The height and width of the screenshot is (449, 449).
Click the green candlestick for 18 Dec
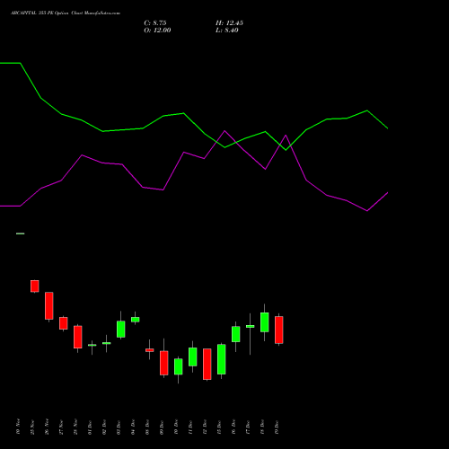point(265,322)
